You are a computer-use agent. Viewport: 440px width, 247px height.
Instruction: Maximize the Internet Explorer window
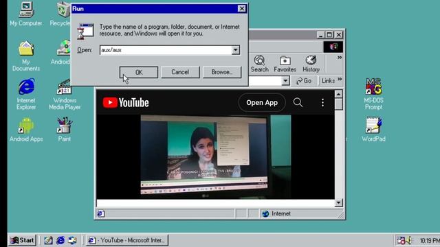click(x=329, y=35)
